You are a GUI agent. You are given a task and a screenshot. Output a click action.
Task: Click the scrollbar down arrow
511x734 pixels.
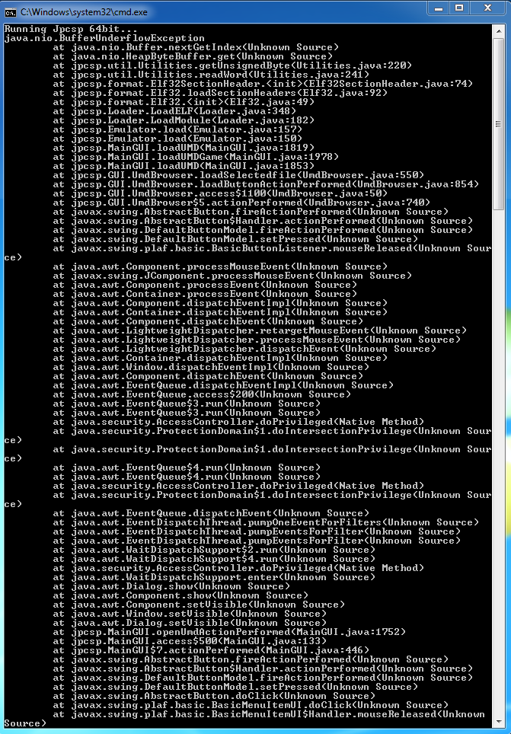(499, 720)
